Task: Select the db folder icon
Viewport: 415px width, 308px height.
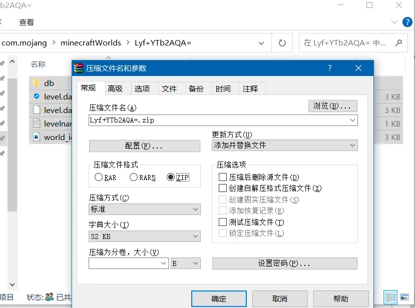Action: click(36, 83)
